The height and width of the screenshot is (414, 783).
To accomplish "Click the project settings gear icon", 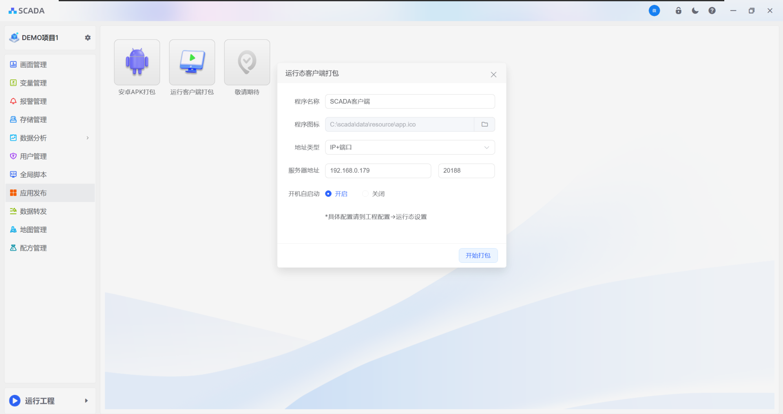I will pos(88,37).
